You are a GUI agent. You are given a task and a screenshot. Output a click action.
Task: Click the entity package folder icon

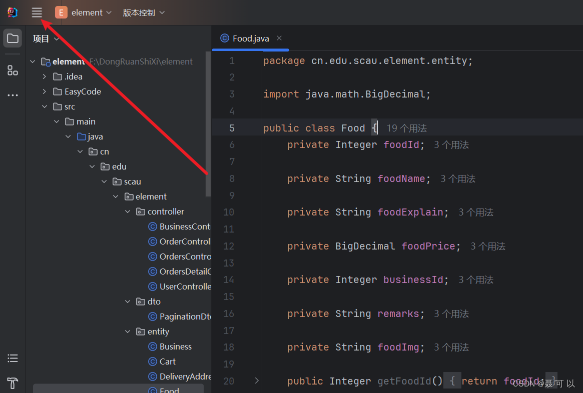pos(141,331)
